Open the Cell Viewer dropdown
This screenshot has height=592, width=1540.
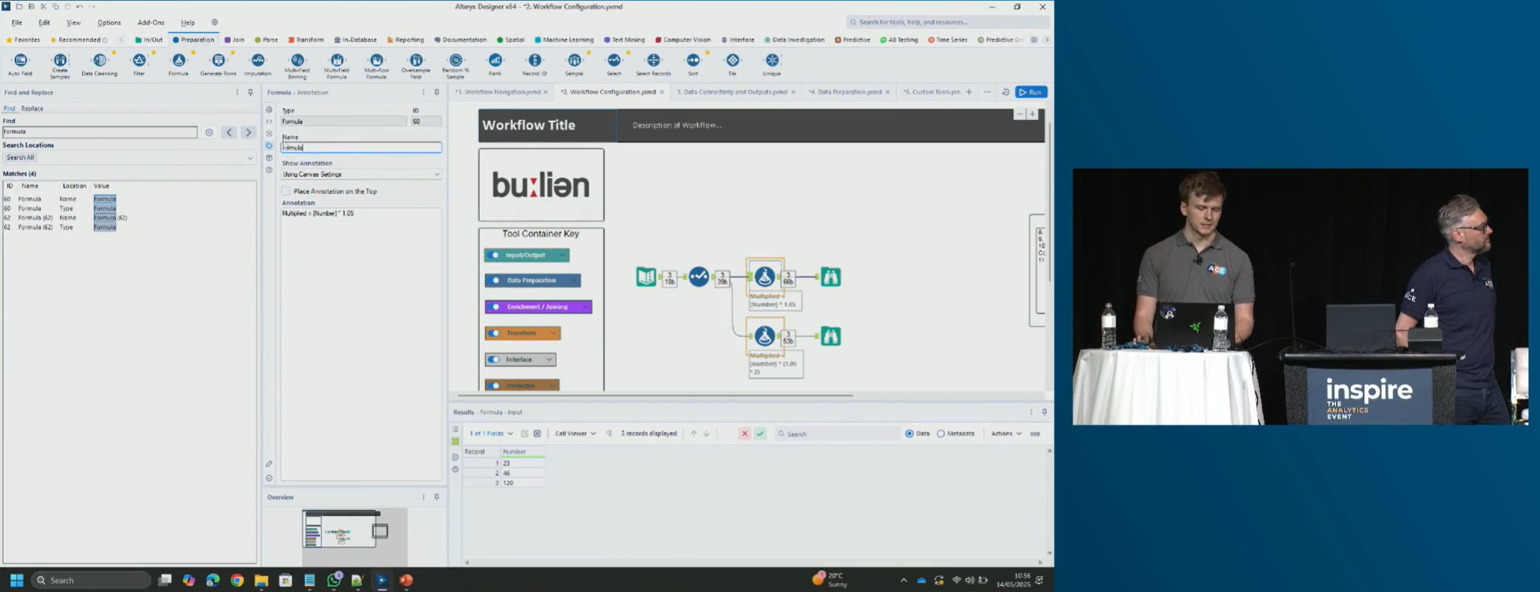575,433
